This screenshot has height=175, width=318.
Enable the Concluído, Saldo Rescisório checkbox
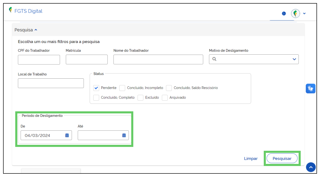pos(169,88)
